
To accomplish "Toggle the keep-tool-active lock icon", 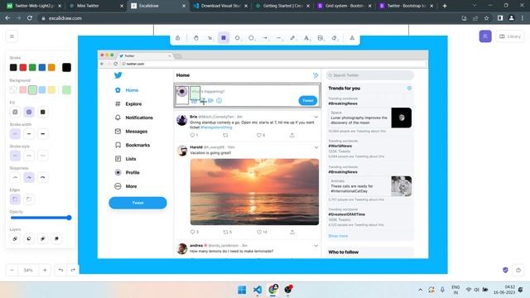I will pyautogui.click(x=178, y=38).
